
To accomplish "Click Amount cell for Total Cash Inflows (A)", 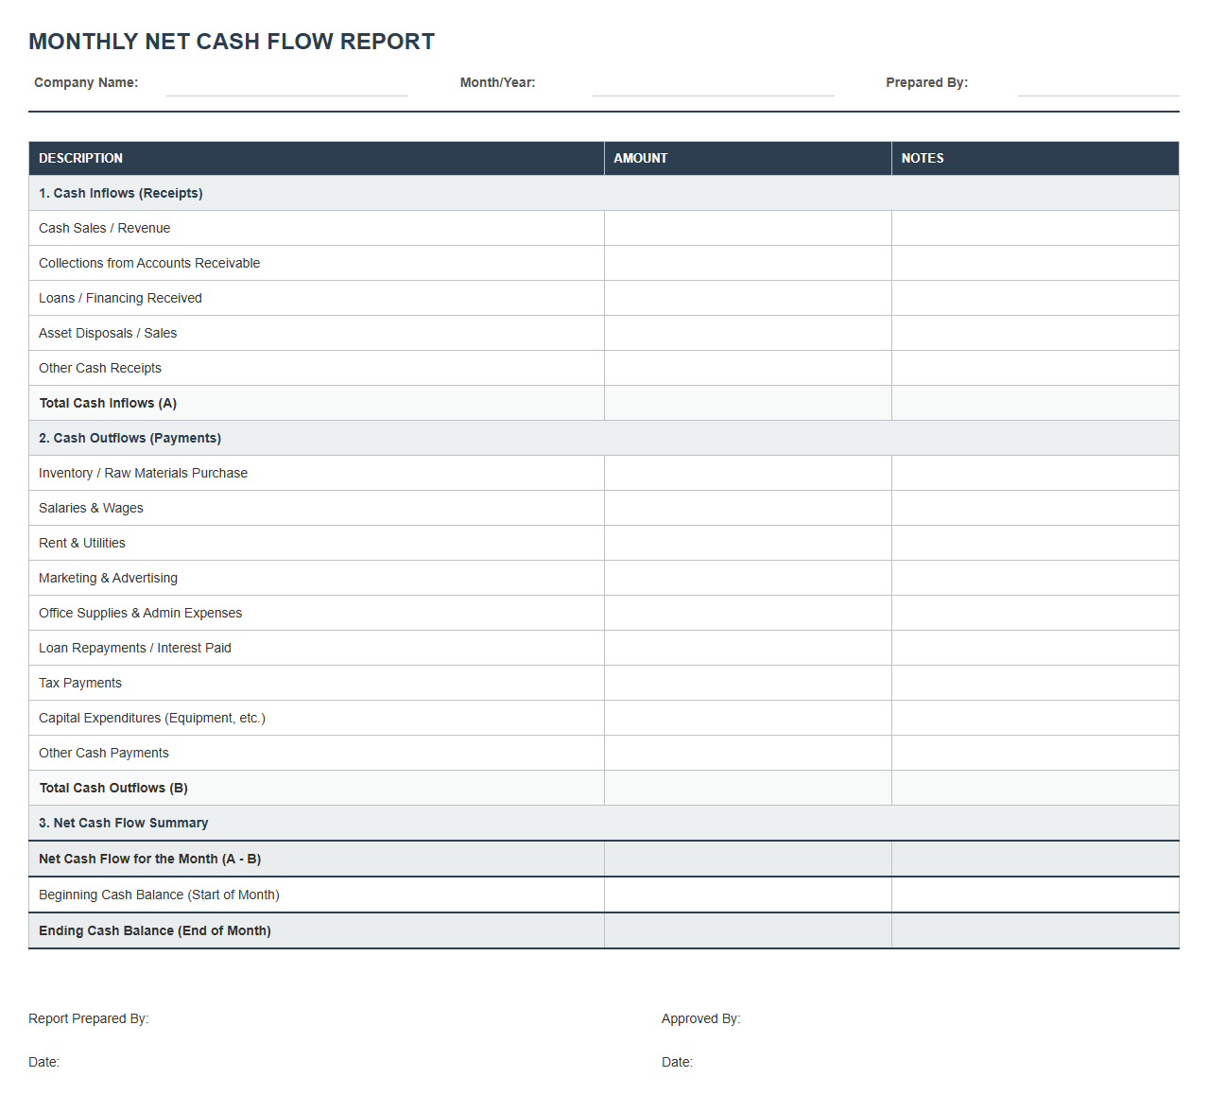I will (748, 403).
